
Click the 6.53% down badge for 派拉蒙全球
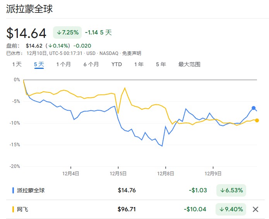pyautogui.click(x=231, y=190)
